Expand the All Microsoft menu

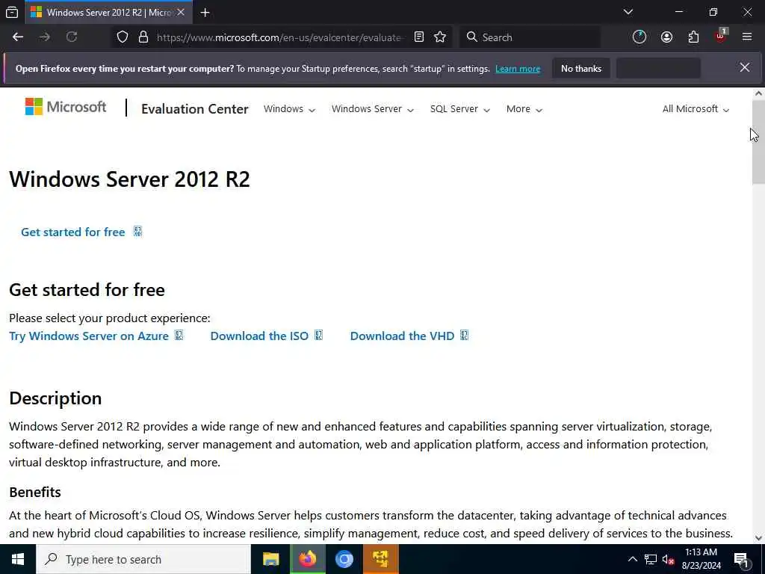pos(696,109)
